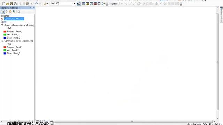Open standard toolbar options arrow
The height and width of the screenshot is (125, 223).
point(107,5)
